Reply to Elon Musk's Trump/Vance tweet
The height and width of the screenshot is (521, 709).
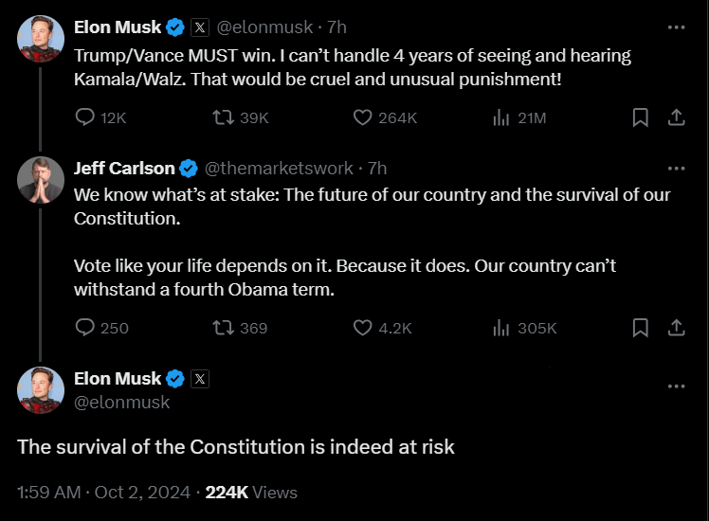(85, 117)
